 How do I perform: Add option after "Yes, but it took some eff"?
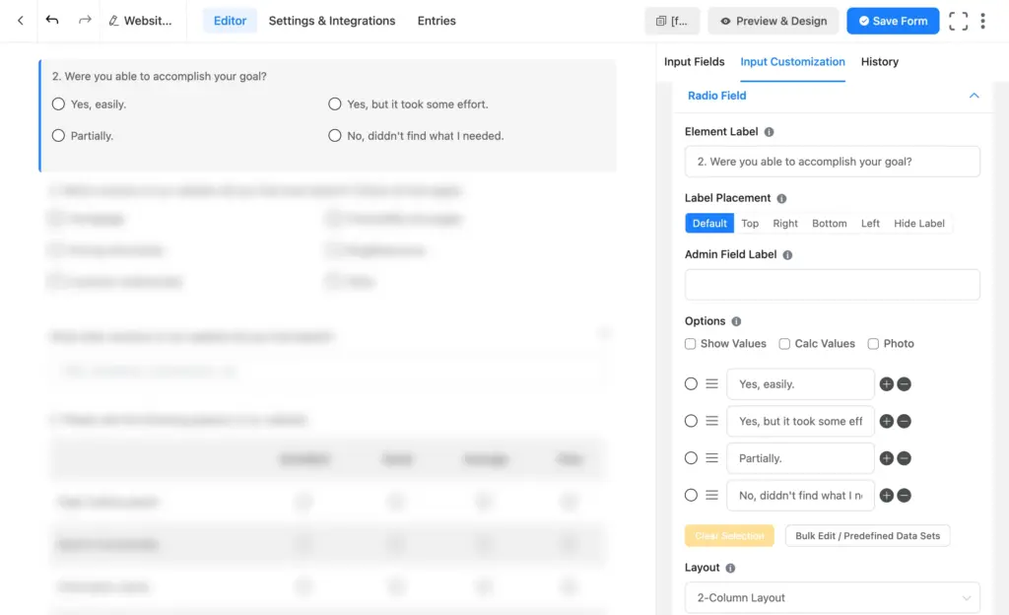pos(886,422)
